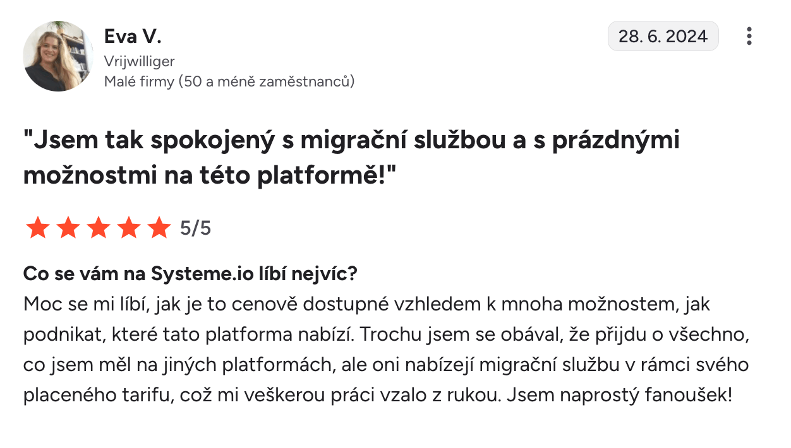Click the 5/5 rating score
This screenshot has width=791, height=448.
click(x=195, y=228)
